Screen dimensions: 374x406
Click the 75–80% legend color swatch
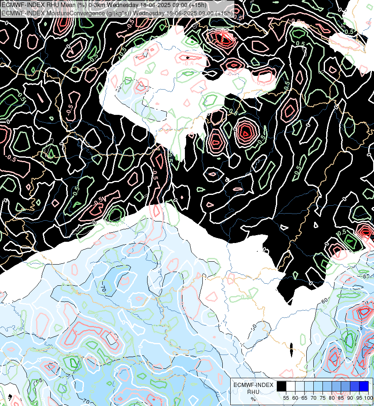point(327,386)
